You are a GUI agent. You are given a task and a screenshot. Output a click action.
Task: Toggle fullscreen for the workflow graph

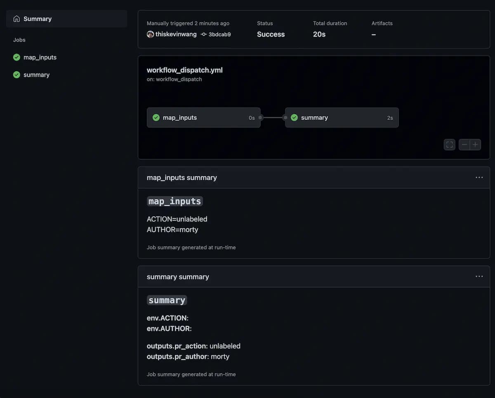pos(450,145)
